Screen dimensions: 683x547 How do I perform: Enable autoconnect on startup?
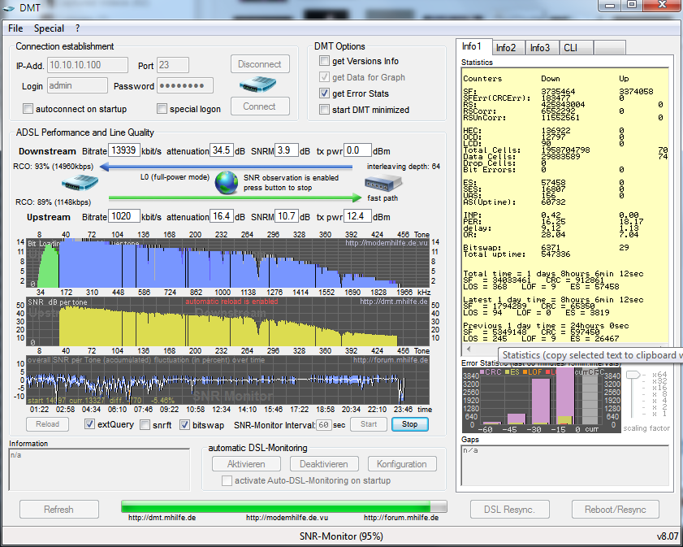28,109
